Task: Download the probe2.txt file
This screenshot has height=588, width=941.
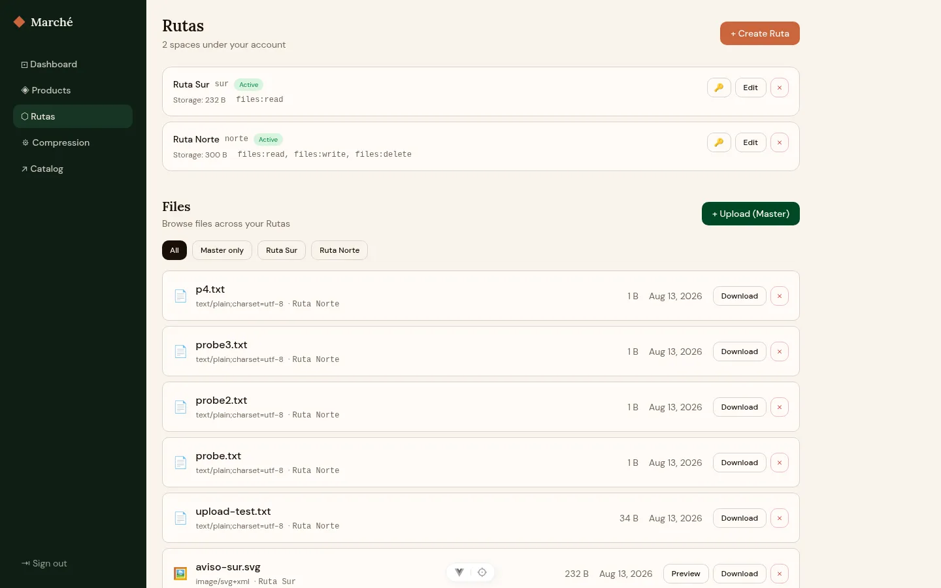Action: [x=740, y=407]
